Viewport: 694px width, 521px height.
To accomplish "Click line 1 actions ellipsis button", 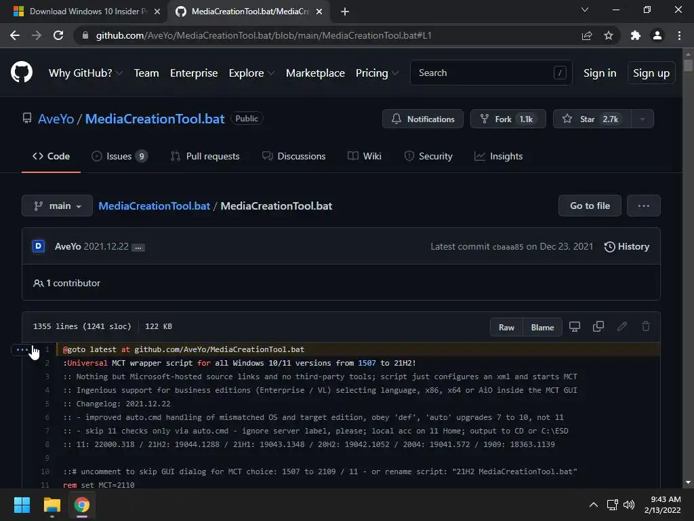I will pyautogui.click(x=22, y=349).
